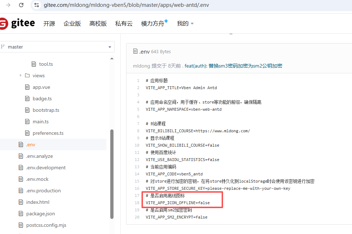Screen dimensions: 352x234
Task: Open site info icon in address bar
Action: point(36,5)
